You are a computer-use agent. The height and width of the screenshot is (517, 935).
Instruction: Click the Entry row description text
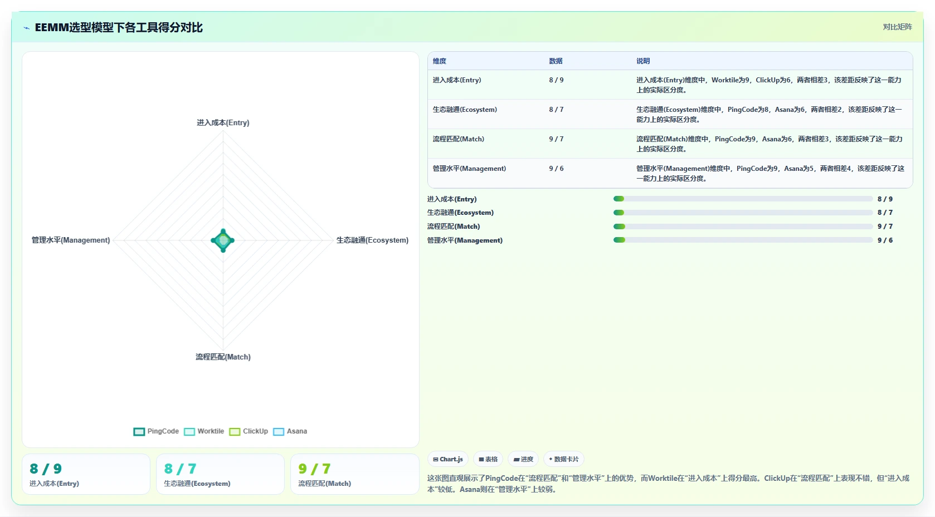(769, 85)
